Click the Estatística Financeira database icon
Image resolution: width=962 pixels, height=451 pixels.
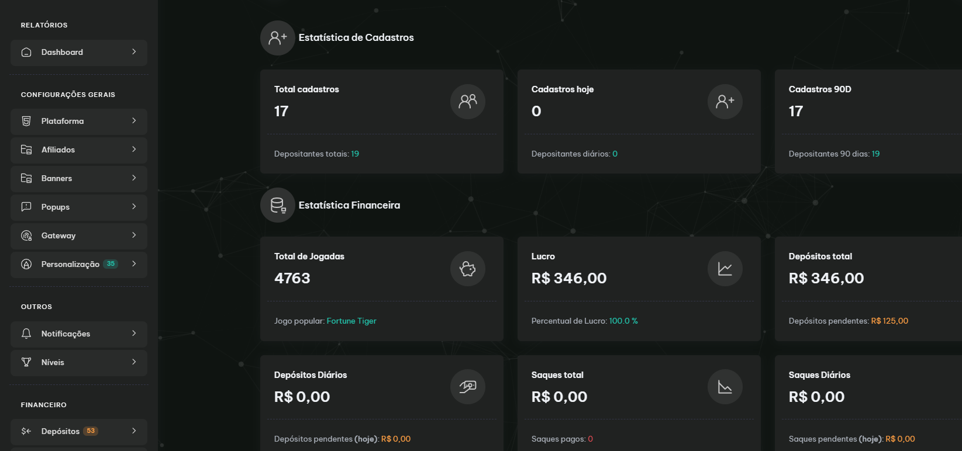(x=277, y=204)
